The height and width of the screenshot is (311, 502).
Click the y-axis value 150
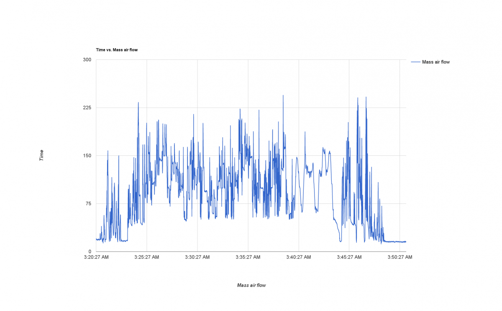click(x=87, y=156)
